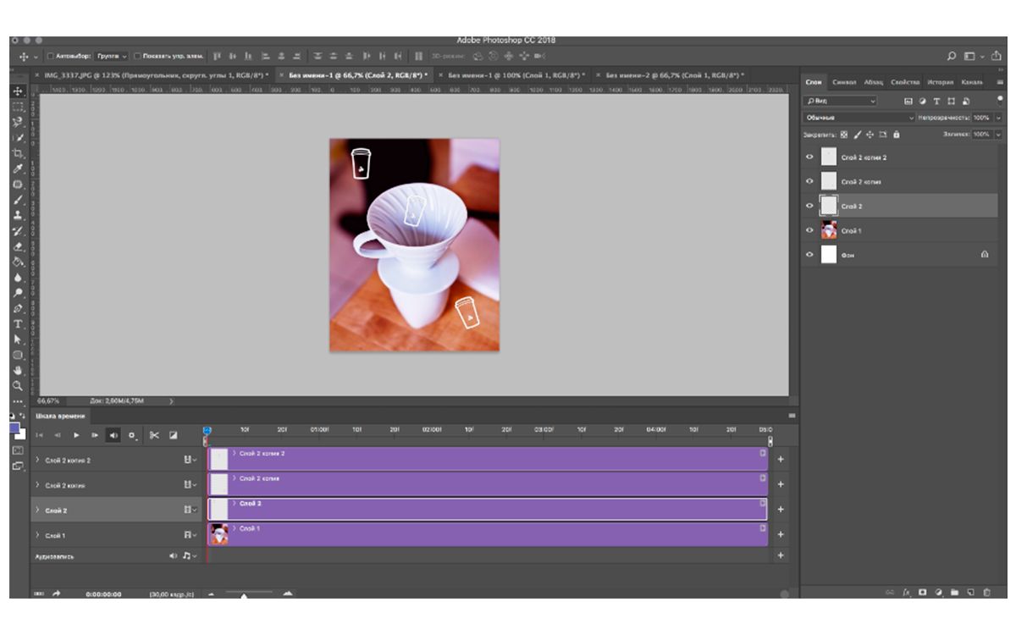Select the Brush tool

click(x=18, y=200)
